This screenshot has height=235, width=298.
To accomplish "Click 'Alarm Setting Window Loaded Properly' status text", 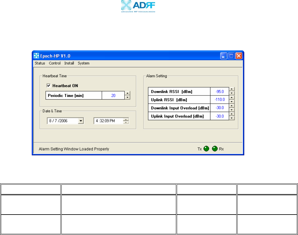I will tap(74, 149).
